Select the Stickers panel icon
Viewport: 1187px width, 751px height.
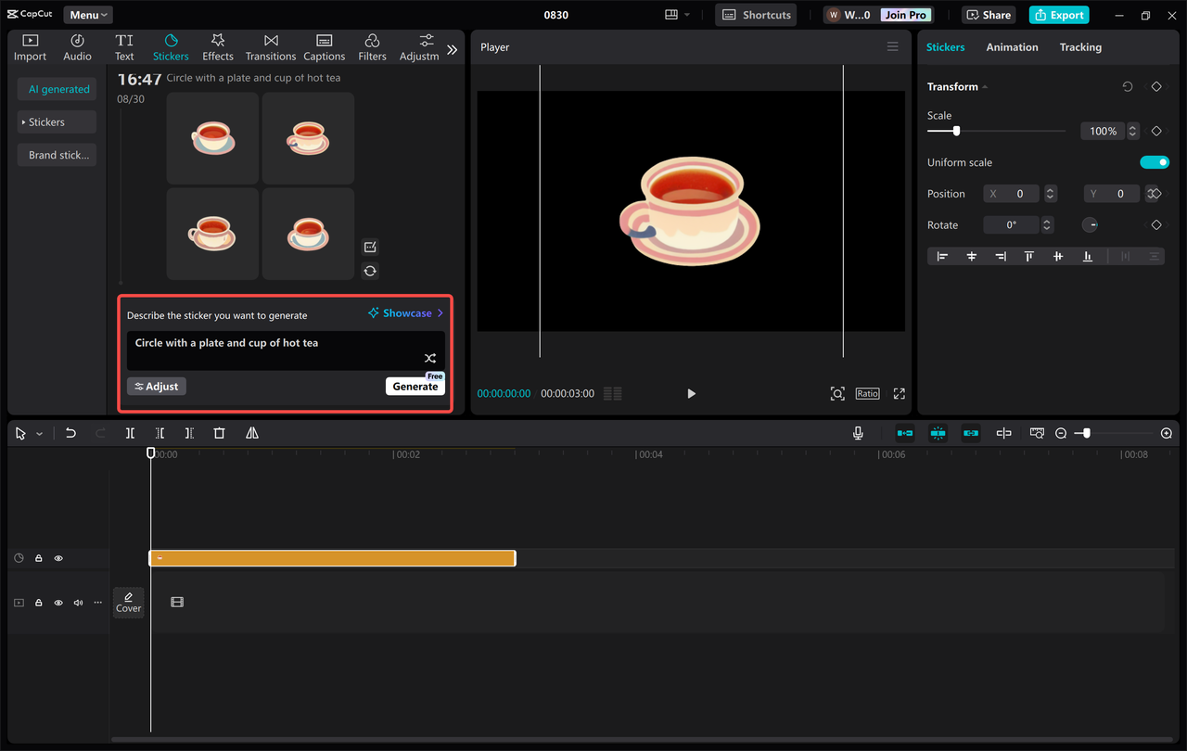171,46
